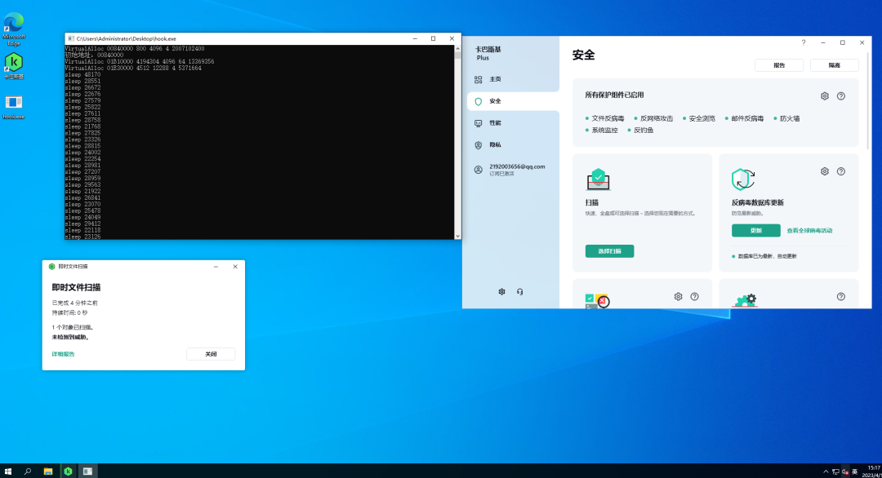This screenshot has width=882, height=478.
Task: Click the 关闭 button in scan dialog
Action: point(211,354)
